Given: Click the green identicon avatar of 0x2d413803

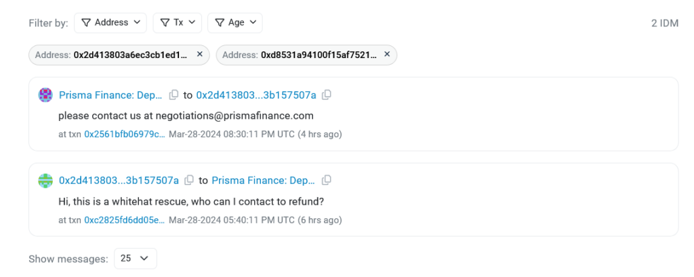Looking at the screenshot, I should pyautogui.click(x=45, y=180).
